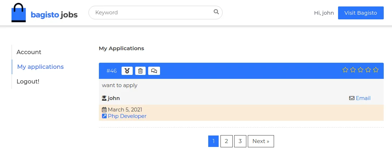Viewport: 392px width, 157px height.
Task: Click the envelope icon beside Email
Action: (352, 98)
